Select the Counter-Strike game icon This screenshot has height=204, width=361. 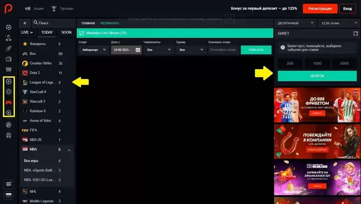(25, 63)
